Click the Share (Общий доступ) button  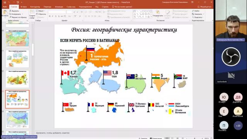(204, 7)
